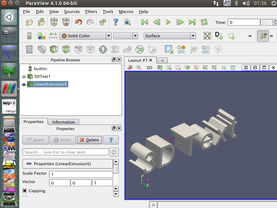The width and height of the screenshot is (277, 208).
Task: Click the Time value field
Action: pyautogui.click(x=244, y=22)
